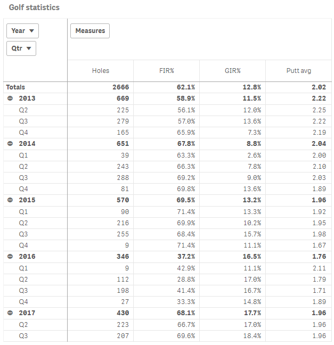The height and width of the screenshot is (345, 334).
Task: Collapse the 2017 year row
Action: [x=10, y=313]
